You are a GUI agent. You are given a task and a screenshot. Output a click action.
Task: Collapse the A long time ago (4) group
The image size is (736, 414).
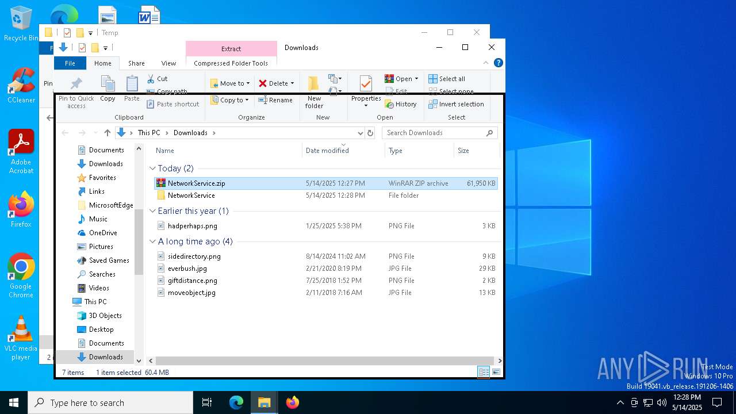[152, 241]
